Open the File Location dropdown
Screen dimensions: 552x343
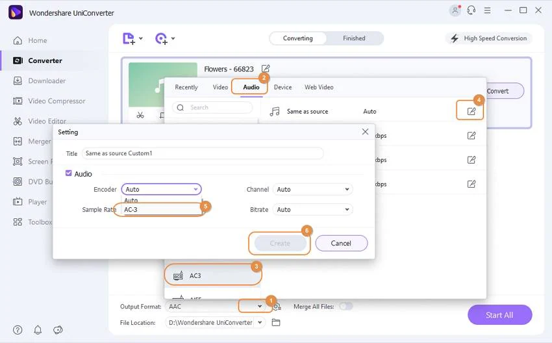260,323
